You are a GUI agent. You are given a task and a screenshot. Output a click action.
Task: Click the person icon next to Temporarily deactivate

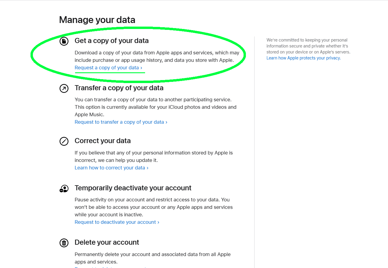[64, 188]
